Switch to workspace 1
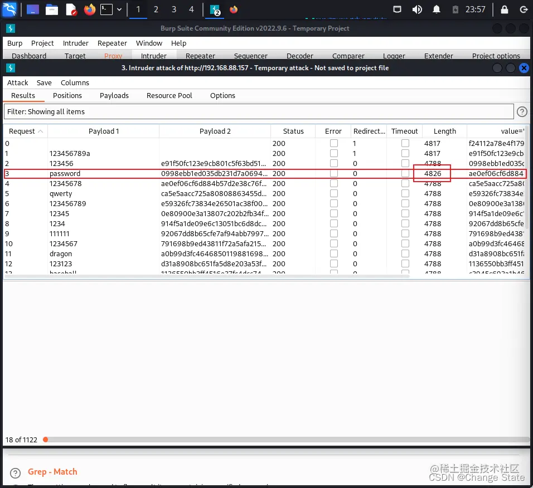Screen dimensions: 533x488 138,9
